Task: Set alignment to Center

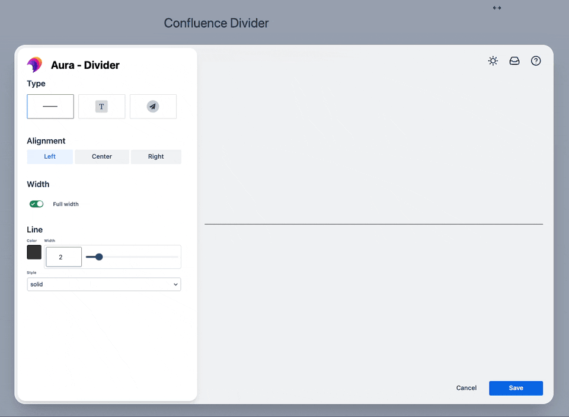Action: tap(101, 156)
